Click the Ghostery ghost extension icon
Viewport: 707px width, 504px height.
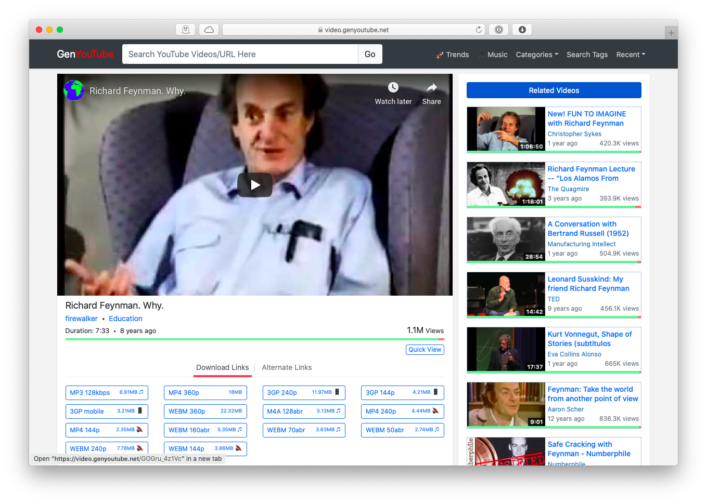point(185,30)
